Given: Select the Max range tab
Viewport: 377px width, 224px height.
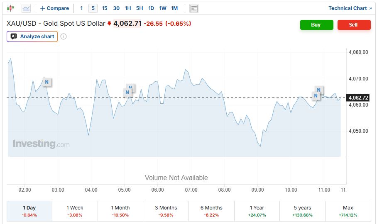Looking at the screenshot, I should [348, 211].
